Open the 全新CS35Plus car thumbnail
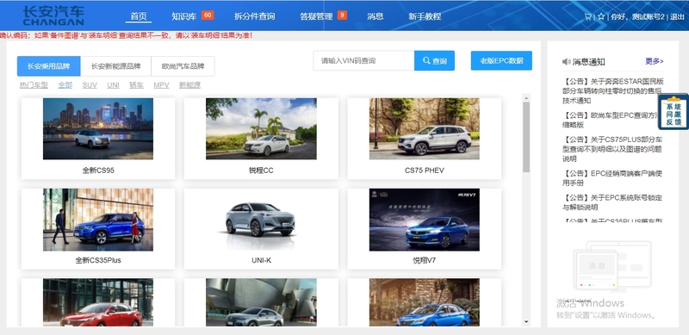Screen dimensions: 689x335 pos(98,220)
